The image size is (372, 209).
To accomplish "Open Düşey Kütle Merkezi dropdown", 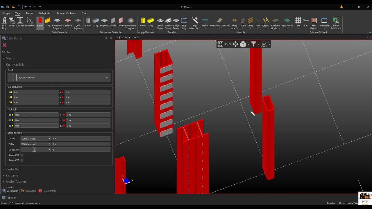I will 35,138.
